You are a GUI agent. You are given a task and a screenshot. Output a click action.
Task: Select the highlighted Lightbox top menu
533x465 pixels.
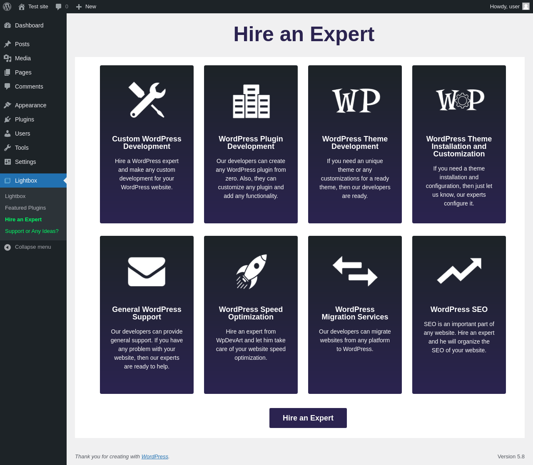click(33, 181)
